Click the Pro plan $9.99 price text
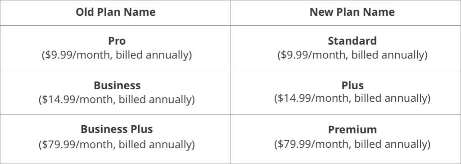Image resolution: width=461 pixels, height=164 pixels. coord(117,55)
